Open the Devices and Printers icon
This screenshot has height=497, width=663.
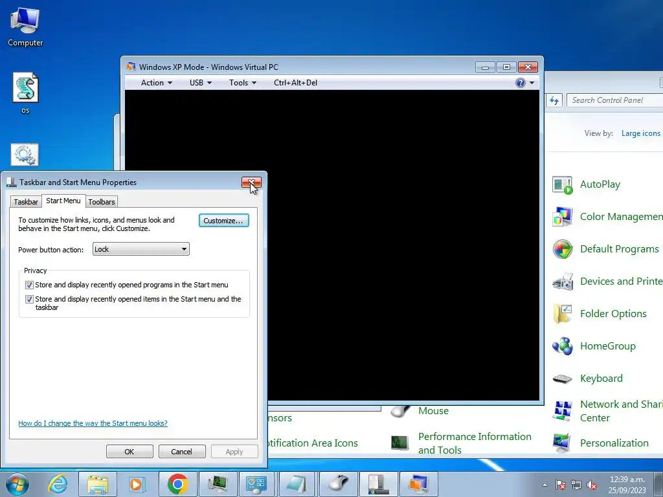[x=563, y=282]
